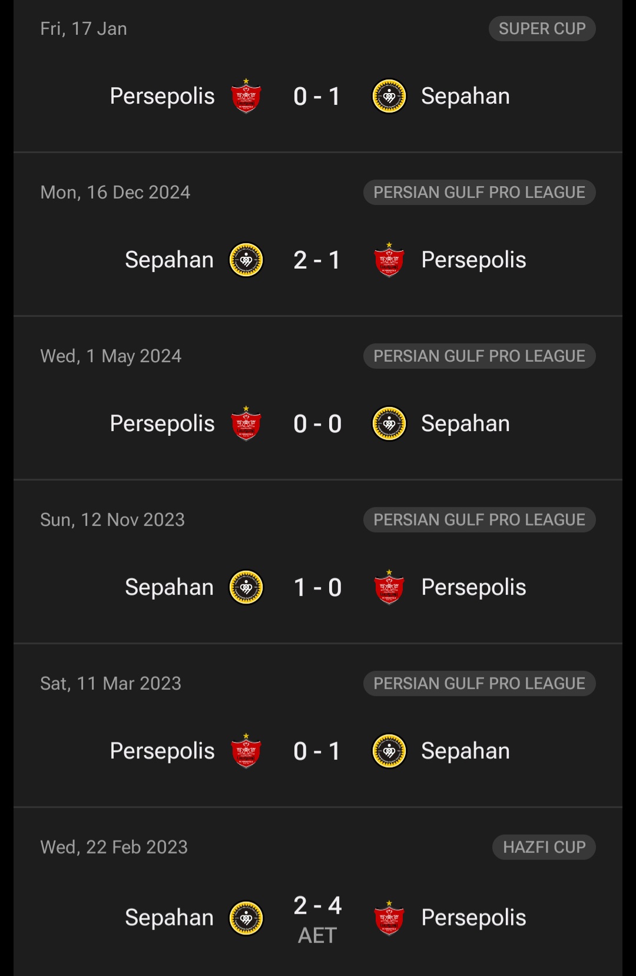Tap Sepahan crest in the 22 Feb 2023 match

[246, 918]
